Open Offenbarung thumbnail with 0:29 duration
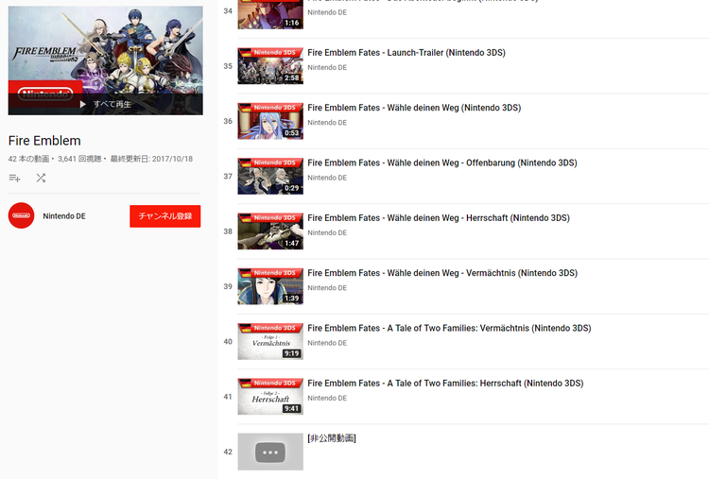 (270, 177)
